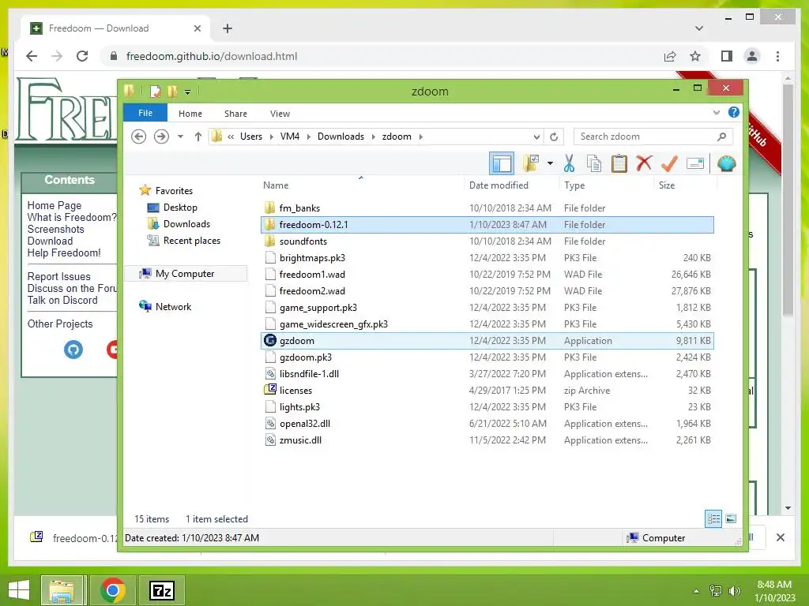Select Recent places in Favorites
Image resolution: width=809 pixels, height=606 pixels.
[183, 241]
